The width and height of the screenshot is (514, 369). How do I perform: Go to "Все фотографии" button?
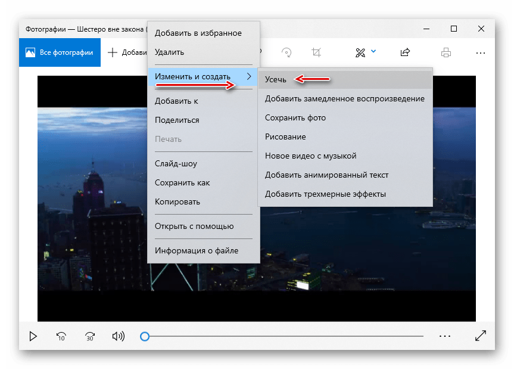[x=60, y=52]
